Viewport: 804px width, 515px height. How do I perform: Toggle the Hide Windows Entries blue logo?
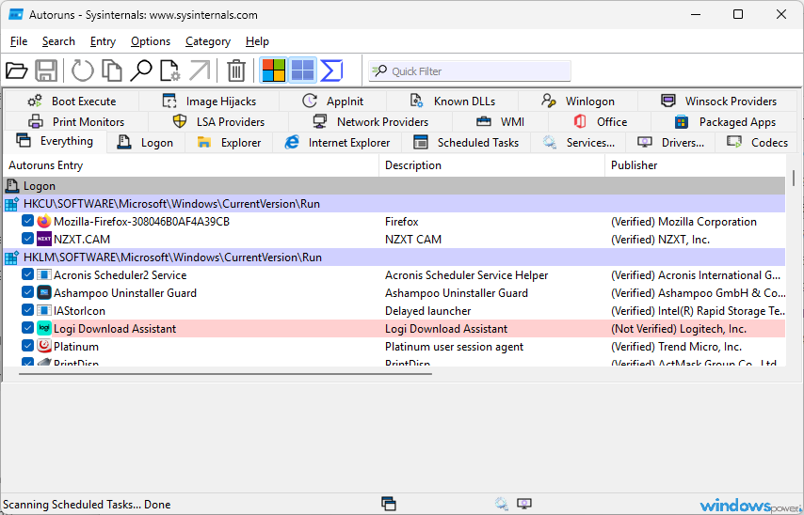pyautogui.click(x=302, y=70)
